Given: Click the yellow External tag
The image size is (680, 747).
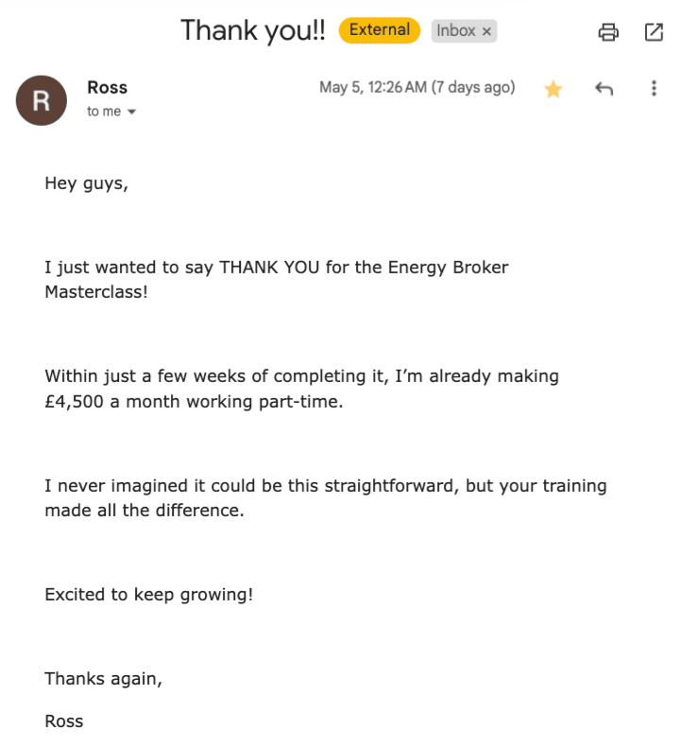Looking at the screenshot, I should tap(379, 30).
